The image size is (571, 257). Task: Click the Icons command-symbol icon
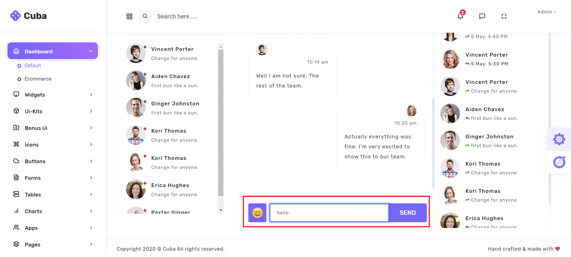pos(16,144)
